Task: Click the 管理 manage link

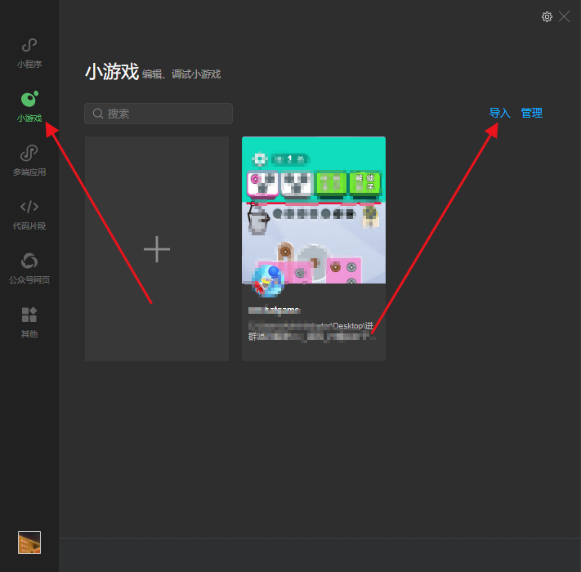Action: pos(532,113)
